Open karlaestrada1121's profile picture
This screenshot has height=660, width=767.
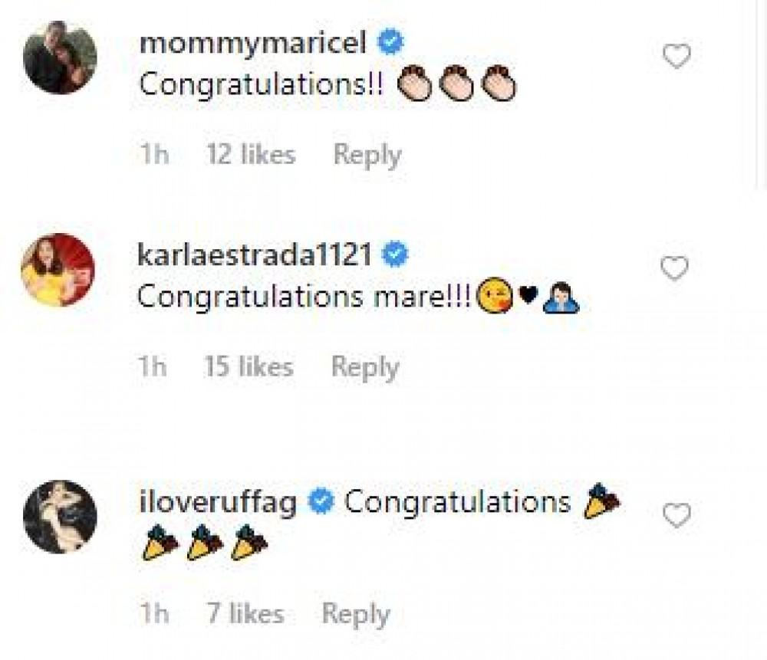click(x=60, y=269)
